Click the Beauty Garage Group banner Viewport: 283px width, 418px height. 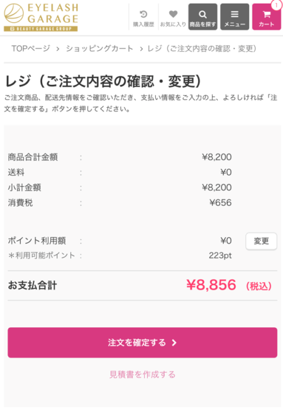pos(41,29)
